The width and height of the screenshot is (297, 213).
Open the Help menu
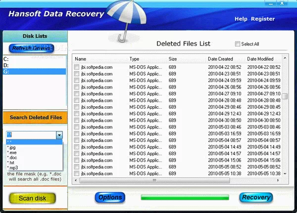tap(241, 19)
